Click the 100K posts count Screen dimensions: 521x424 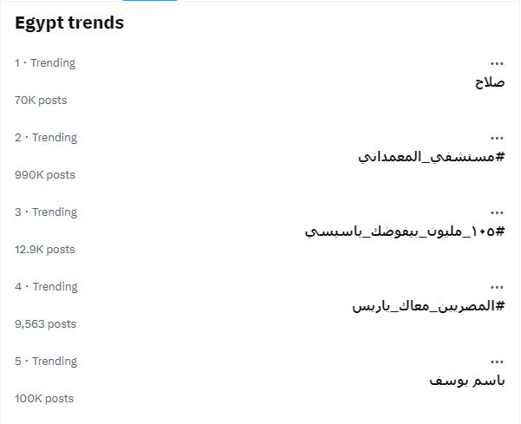click(x=44, y=399)
